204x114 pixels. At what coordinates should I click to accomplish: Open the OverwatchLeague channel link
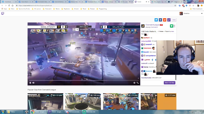pos(152,25)
